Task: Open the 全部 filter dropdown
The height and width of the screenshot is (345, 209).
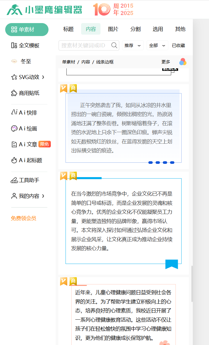Action: click(x=157, y=45)
